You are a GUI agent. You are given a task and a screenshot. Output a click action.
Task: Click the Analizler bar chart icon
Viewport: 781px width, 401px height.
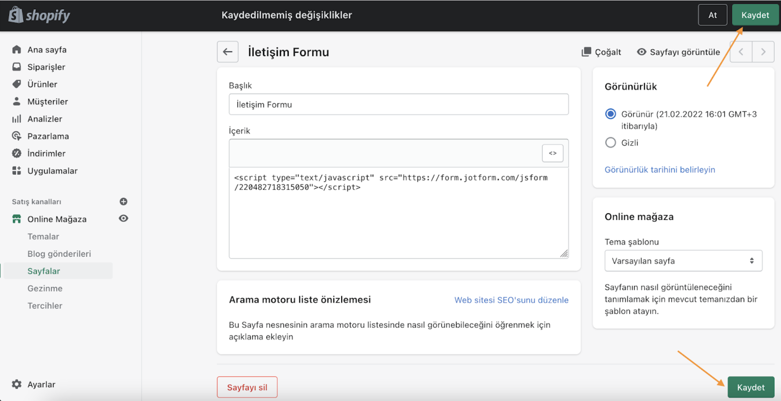(17, 119)
